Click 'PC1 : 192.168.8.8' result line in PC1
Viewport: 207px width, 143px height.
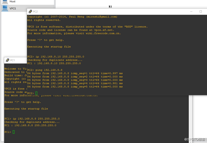click(x=30, y=125)
